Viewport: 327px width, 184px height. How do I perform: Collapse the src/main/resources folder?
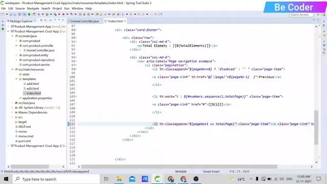pyautogui.click(x=12, y=70)
